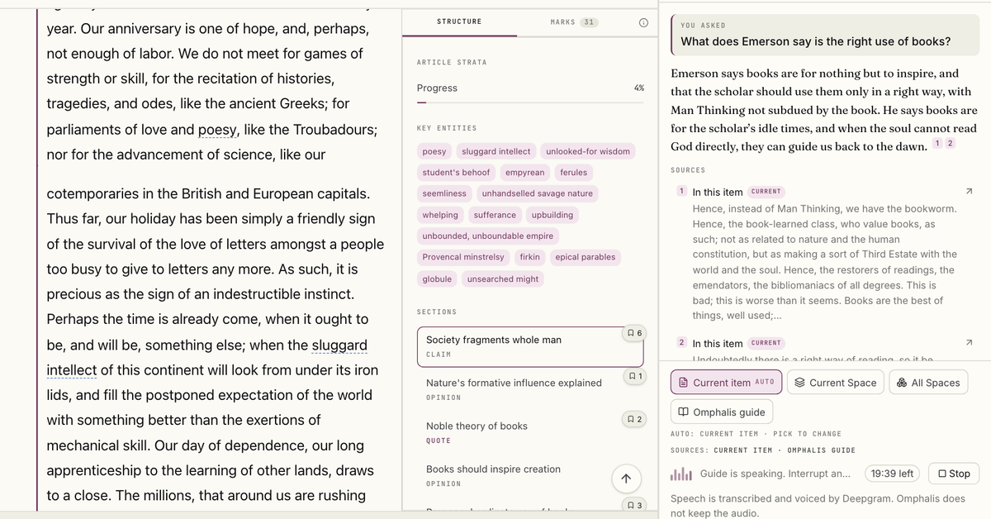Toggle the Omphalis guide source

(721, 412)
